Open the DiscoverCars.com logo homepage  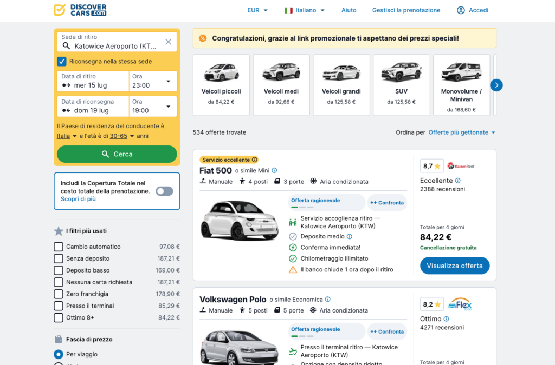pos(80,10)
